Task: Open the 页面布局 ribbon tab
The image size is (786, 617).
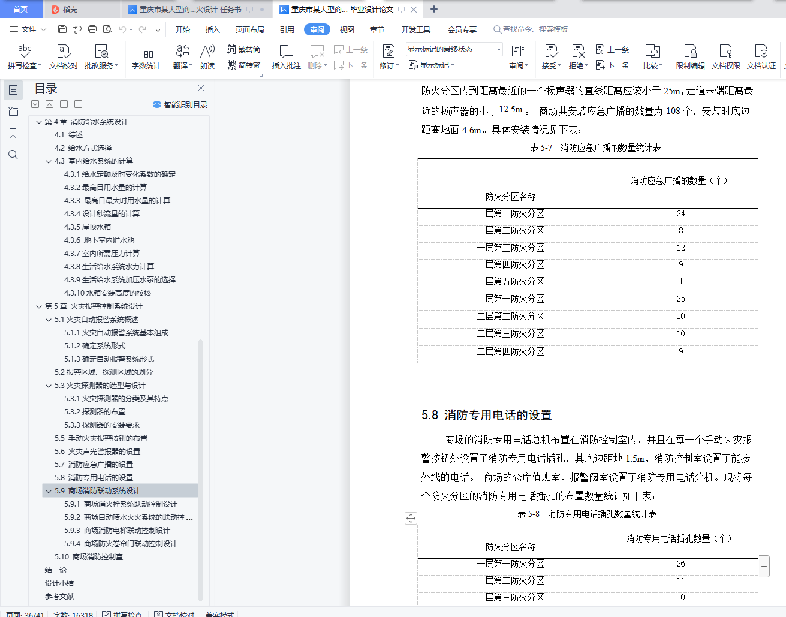Action: click(x=250, y=29)
